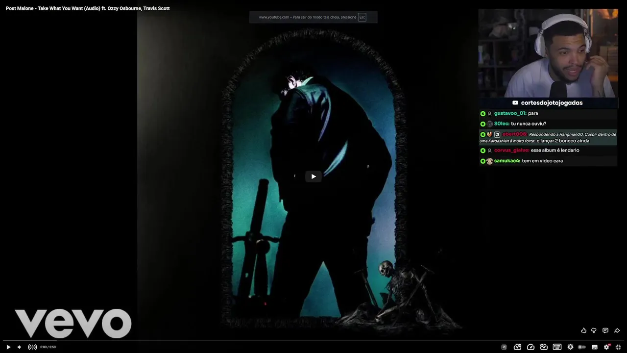Screen dimensions: 627x353
Task: Dislike the video with thumbs-down icon
Action: pyautogui.click(x=594, y=330)
